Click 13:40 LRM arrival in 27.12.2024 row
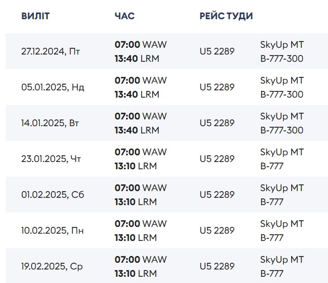 click(137, 59)
